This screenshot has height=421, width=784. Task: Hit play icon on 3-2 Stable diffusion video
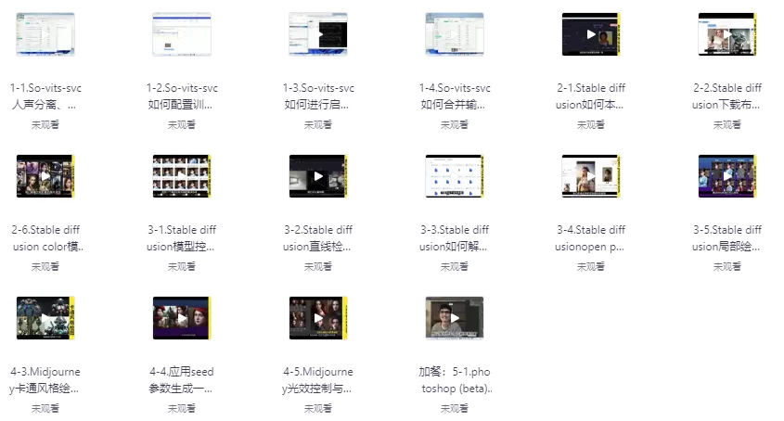tap(318, 176)
